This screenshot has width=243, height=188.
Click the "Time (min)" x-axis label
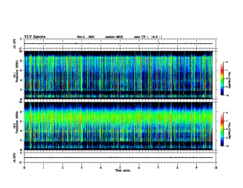(123, 170)
